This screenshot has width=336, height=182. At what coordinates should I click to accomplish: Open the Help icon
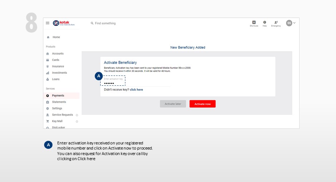click(x=265, y=23)
